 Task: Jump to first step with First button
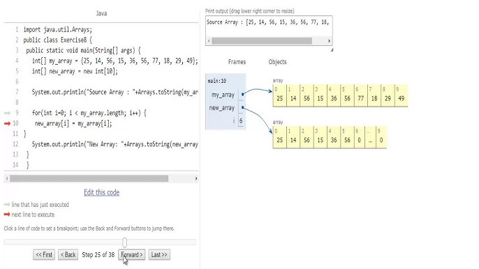coord(44,254)
